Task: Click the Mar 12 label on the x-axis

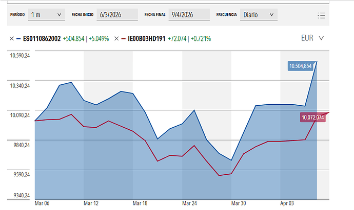Action: point(91,203)
